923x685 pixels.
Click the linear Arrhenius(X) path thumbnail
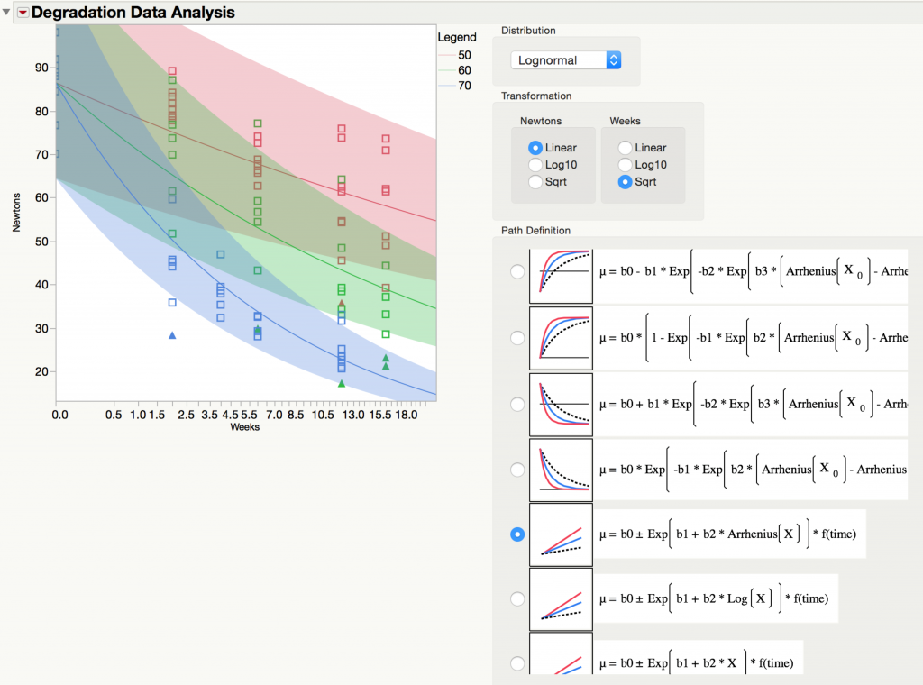pyautogui.click(x=561, y=534)
